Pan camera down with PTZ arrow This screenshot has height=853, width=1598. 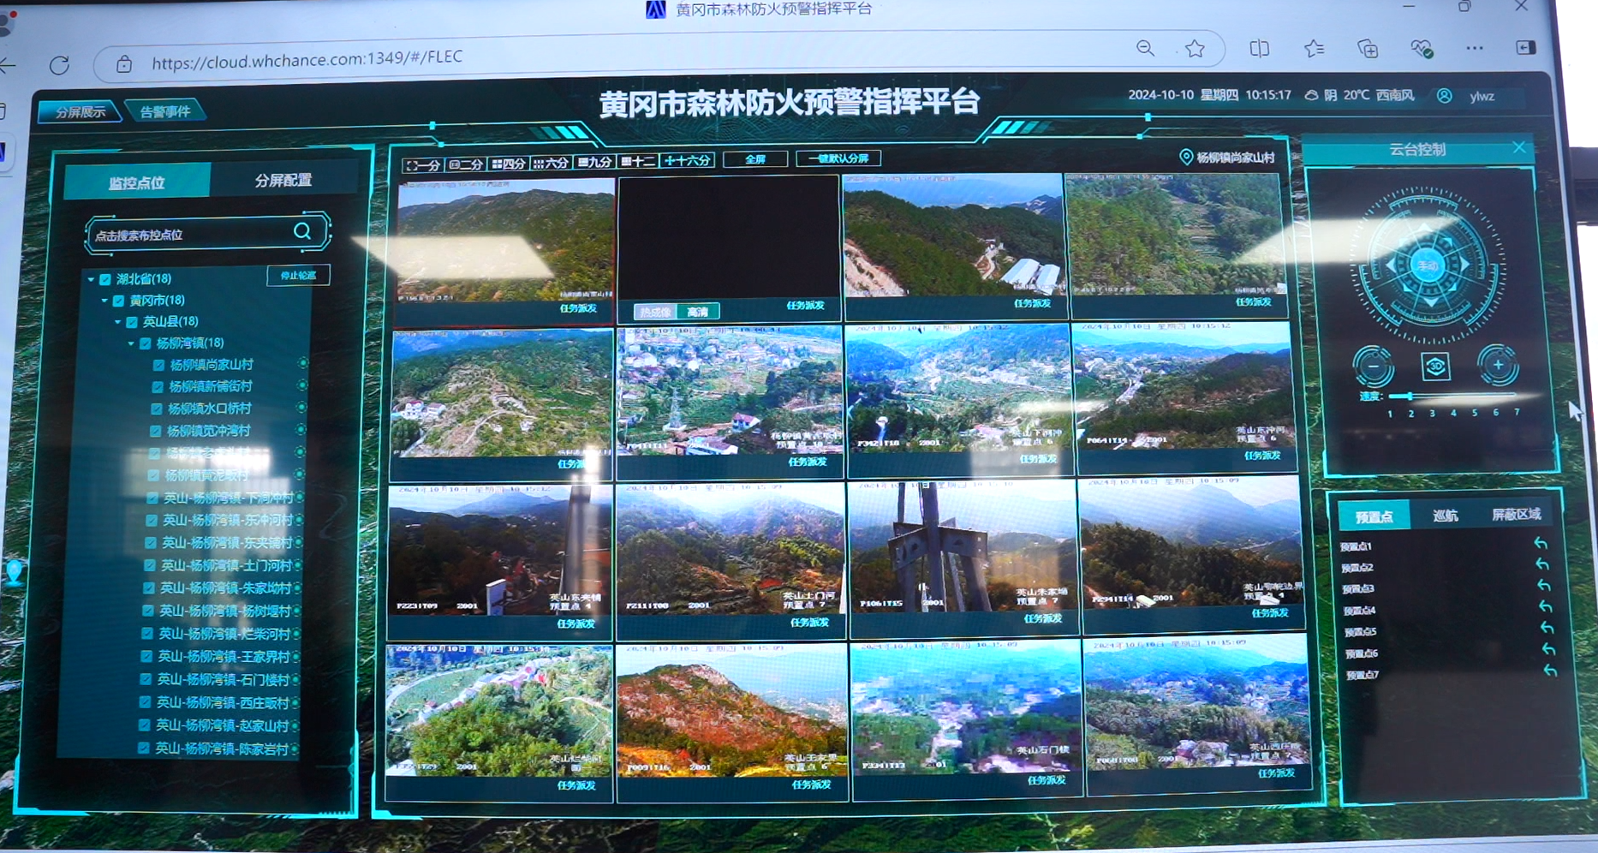[x=1431, y=301]
